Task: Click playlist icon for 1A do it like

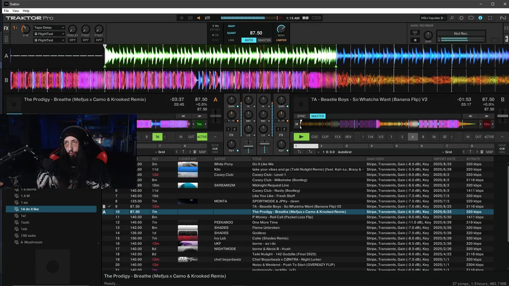Action: (17, 209)
